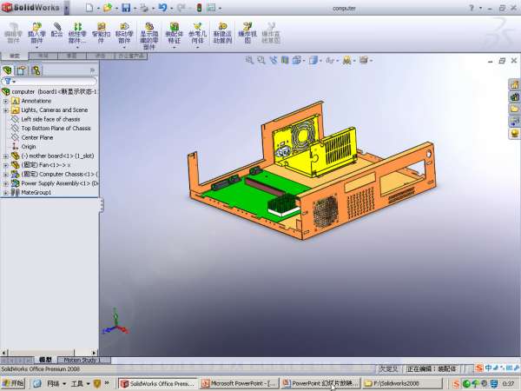The image size is (521, 391).
Task: Select the Zoom to Fit view icon
Action: [x=249, y=60]
